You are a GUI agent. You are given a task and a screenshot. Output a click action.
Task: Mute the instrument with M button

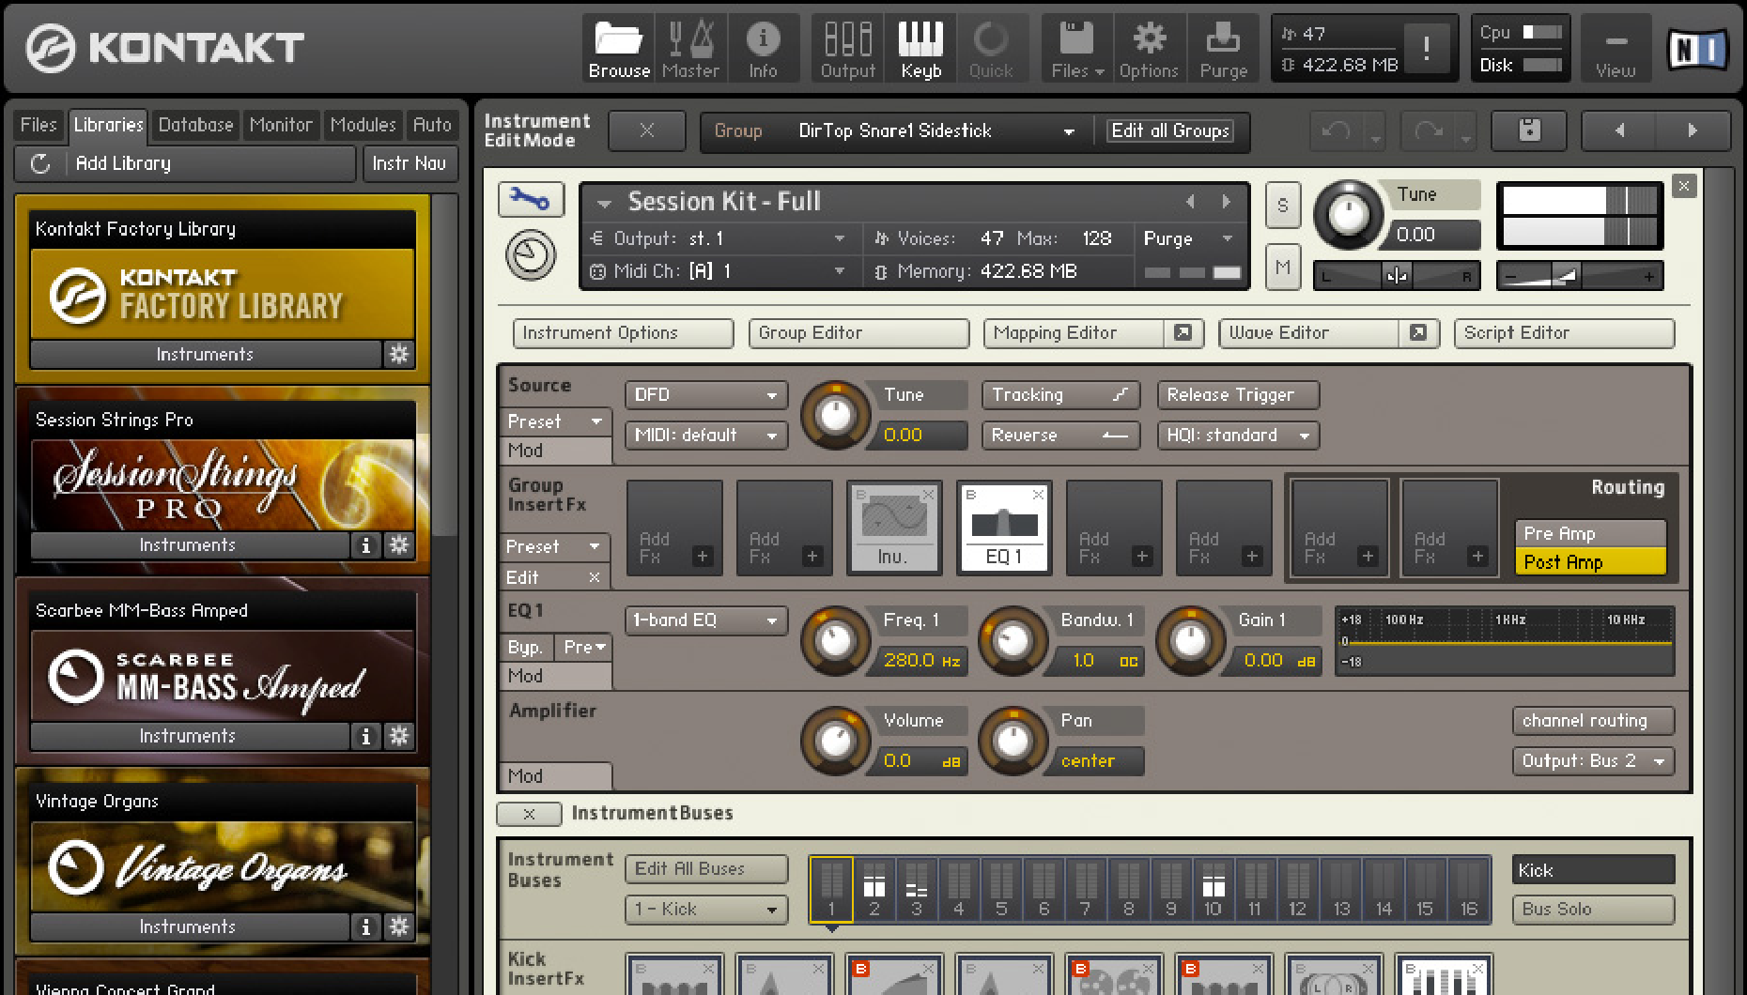point(1283,268)
